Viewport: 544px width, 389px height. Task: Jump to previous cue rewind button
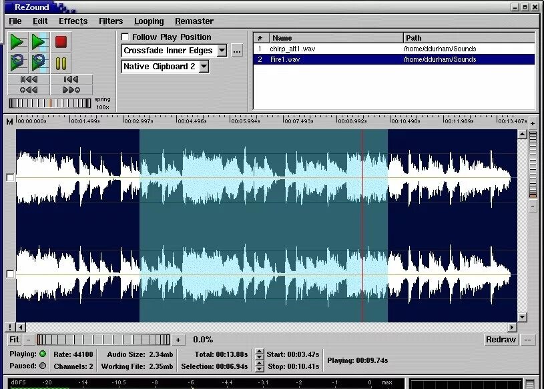(x=29, y=90)
